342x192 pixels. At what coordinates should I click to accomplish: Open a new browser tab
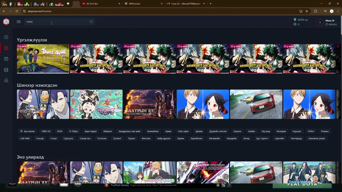click(211, 4)
